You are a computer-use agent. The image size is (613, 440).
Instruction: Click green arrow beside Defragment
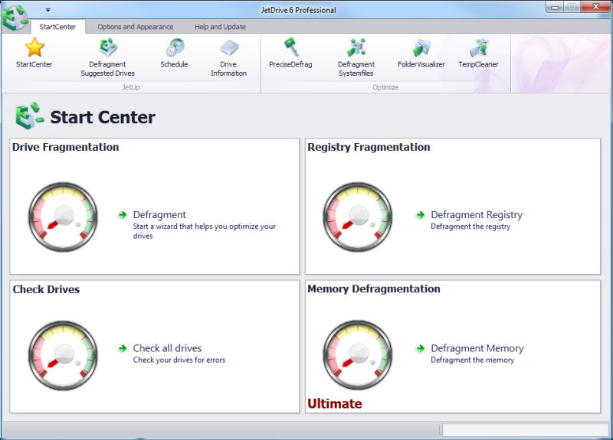123,215
